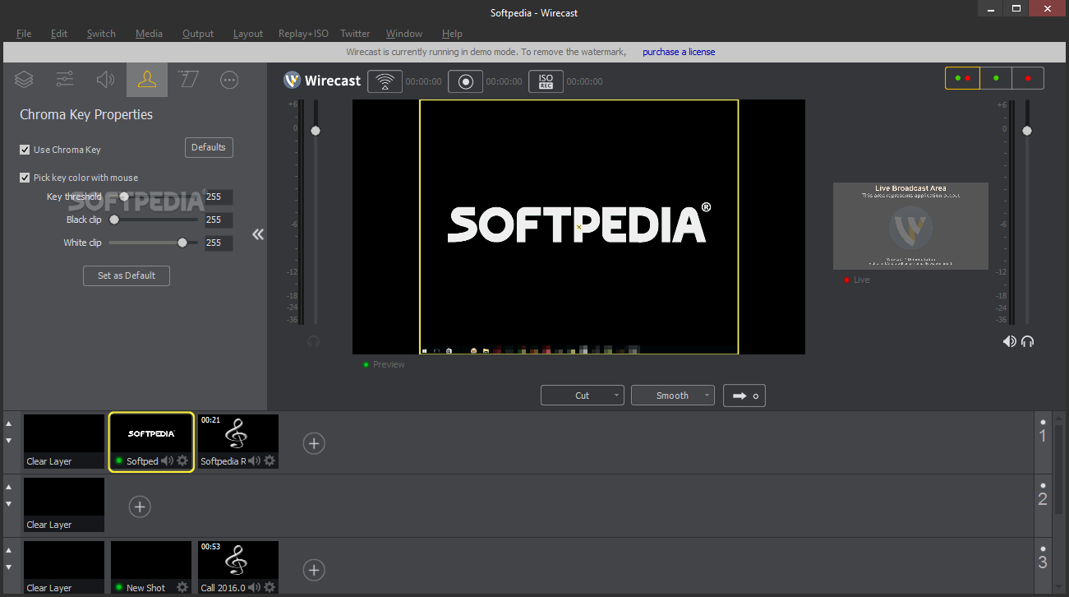Follow the purchase a license link

tap(679, 52)
